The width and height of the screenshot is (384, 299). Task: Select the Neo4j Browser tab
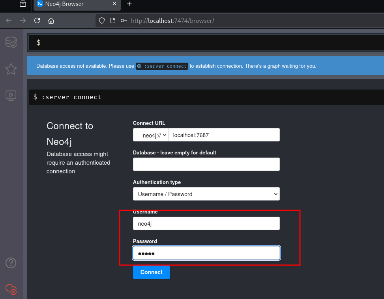[x=77, y=4]
